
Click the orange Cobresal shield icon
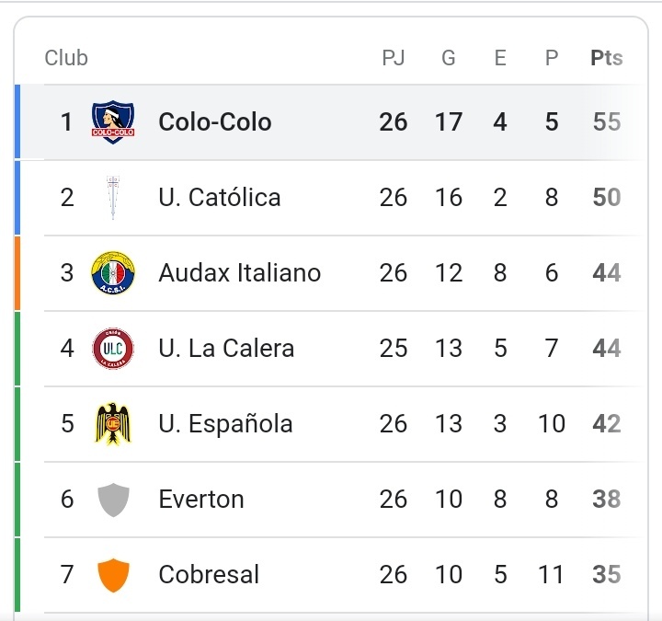coord(113,575)
